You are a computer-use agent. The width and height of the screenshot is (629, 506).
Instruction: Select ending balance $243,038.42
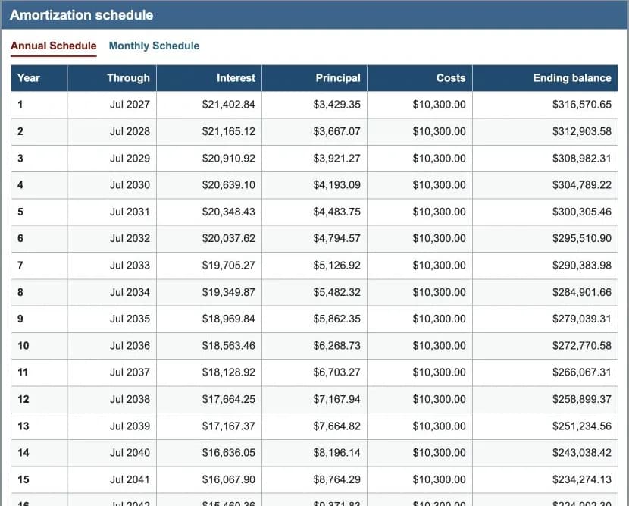[x=582, y=453]
